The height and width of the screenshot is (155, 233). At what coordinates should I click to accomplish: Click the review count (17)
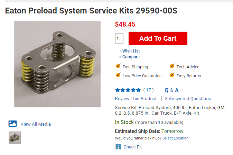pyautogui.click(x=148, y=90)
